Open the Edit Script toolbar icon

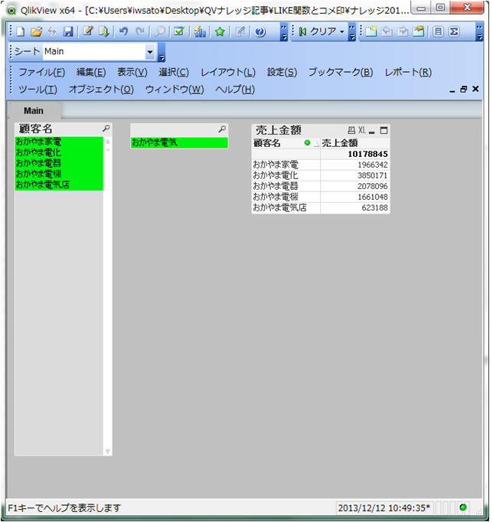click(88, 31)
